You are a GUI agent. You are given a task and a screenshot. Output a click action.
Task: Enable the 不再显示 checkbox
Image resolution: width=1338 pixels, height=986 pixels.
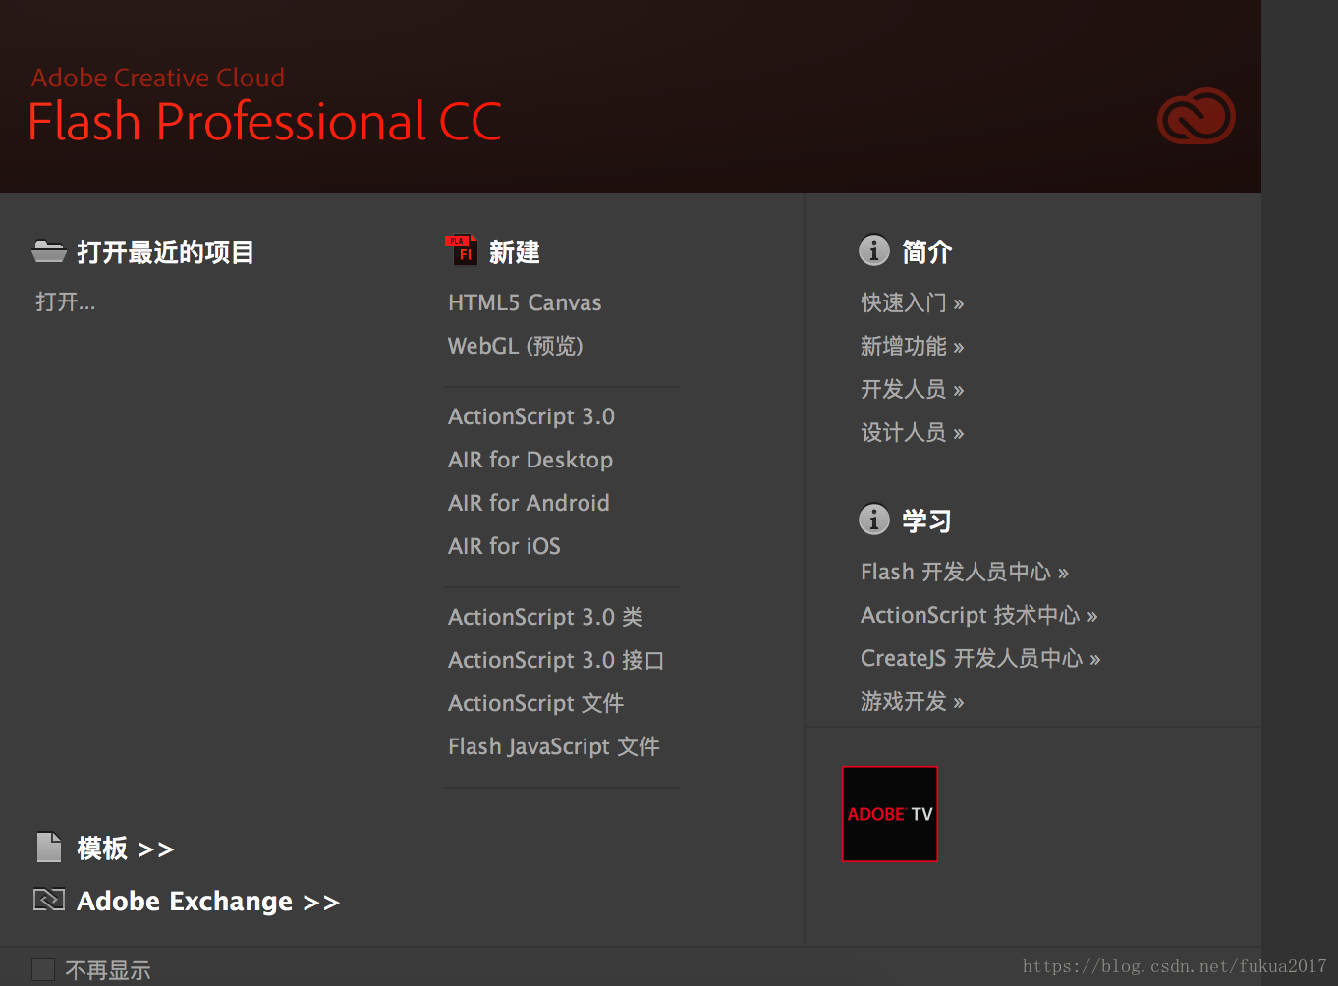(x=43, y=969)
